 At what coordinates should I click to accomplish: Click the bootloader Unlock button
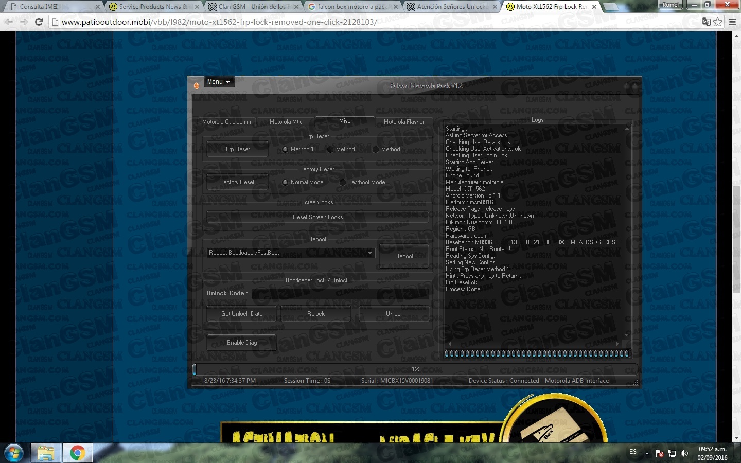[394, 314]
